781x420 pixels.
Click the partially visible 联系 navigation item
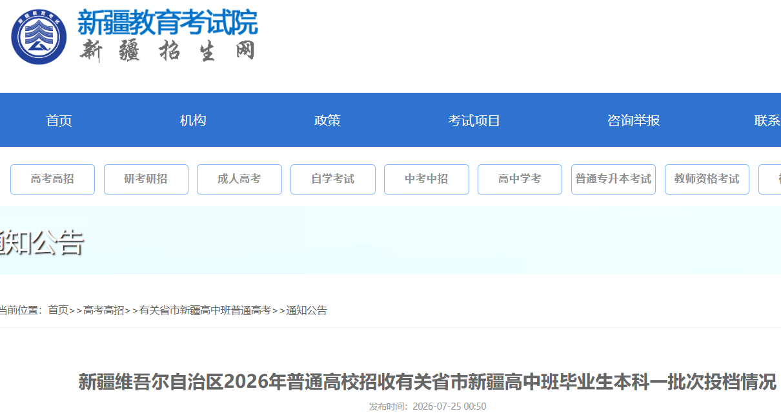coord(767,120)
